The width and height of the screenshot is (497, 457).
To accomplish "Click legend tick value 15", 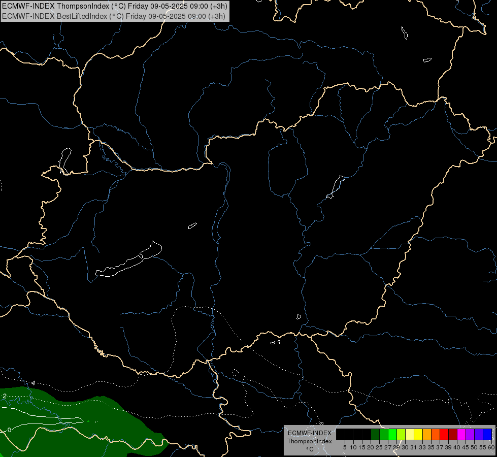I will 362,447.
